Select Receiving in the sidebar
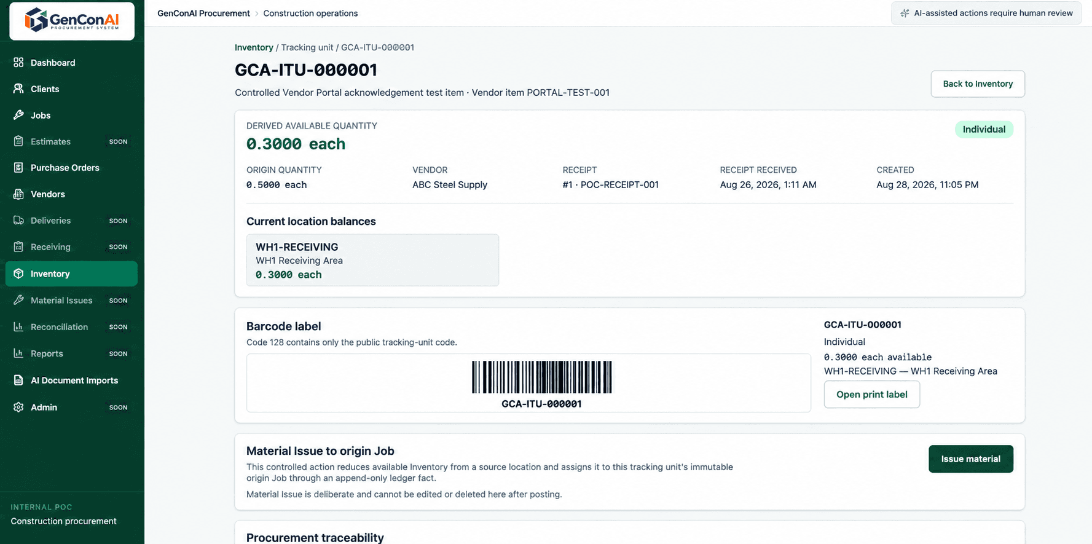Image resolution: width=1092 pixels, height=544 pixels. (71, 247)
